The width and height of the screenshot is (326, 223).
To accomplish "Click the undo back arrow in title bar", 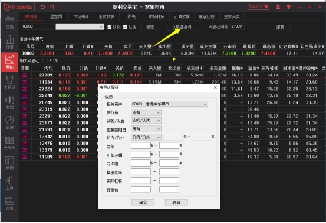I will pos(43,7).
